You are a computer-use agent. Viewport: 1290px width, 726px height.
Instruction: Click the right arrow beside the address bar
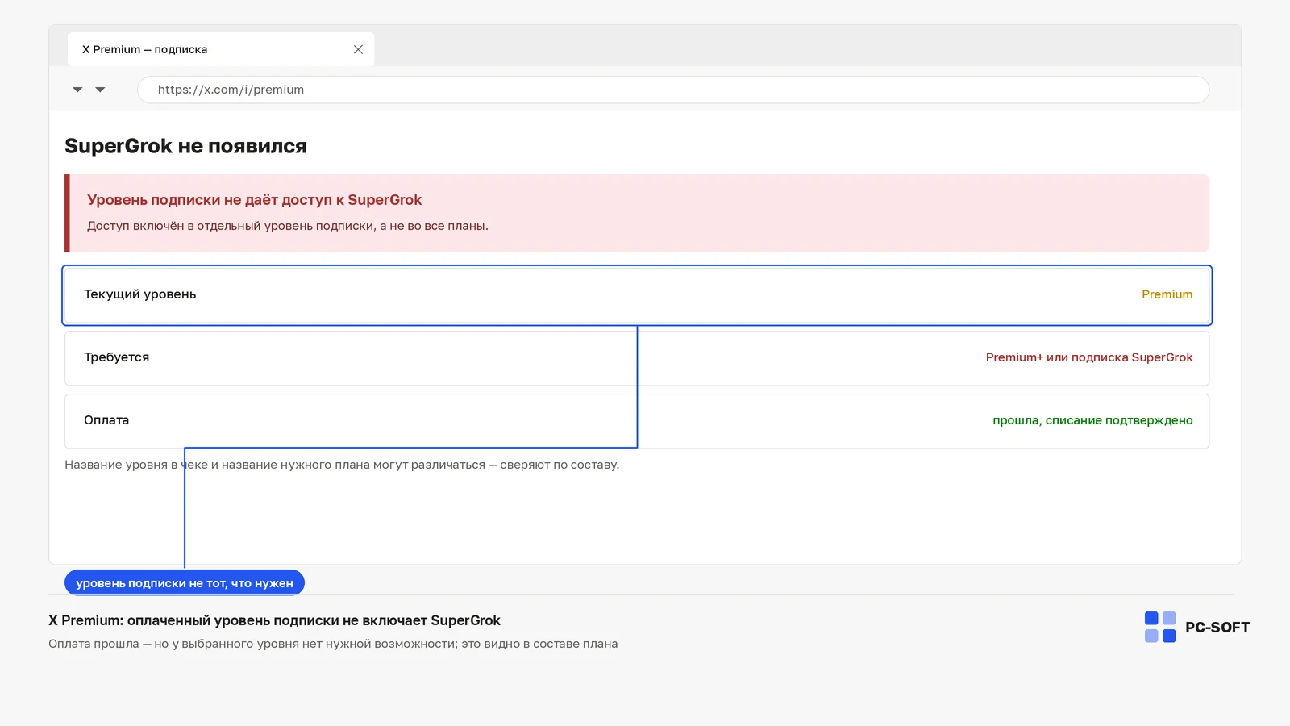[x=100, y=90]
